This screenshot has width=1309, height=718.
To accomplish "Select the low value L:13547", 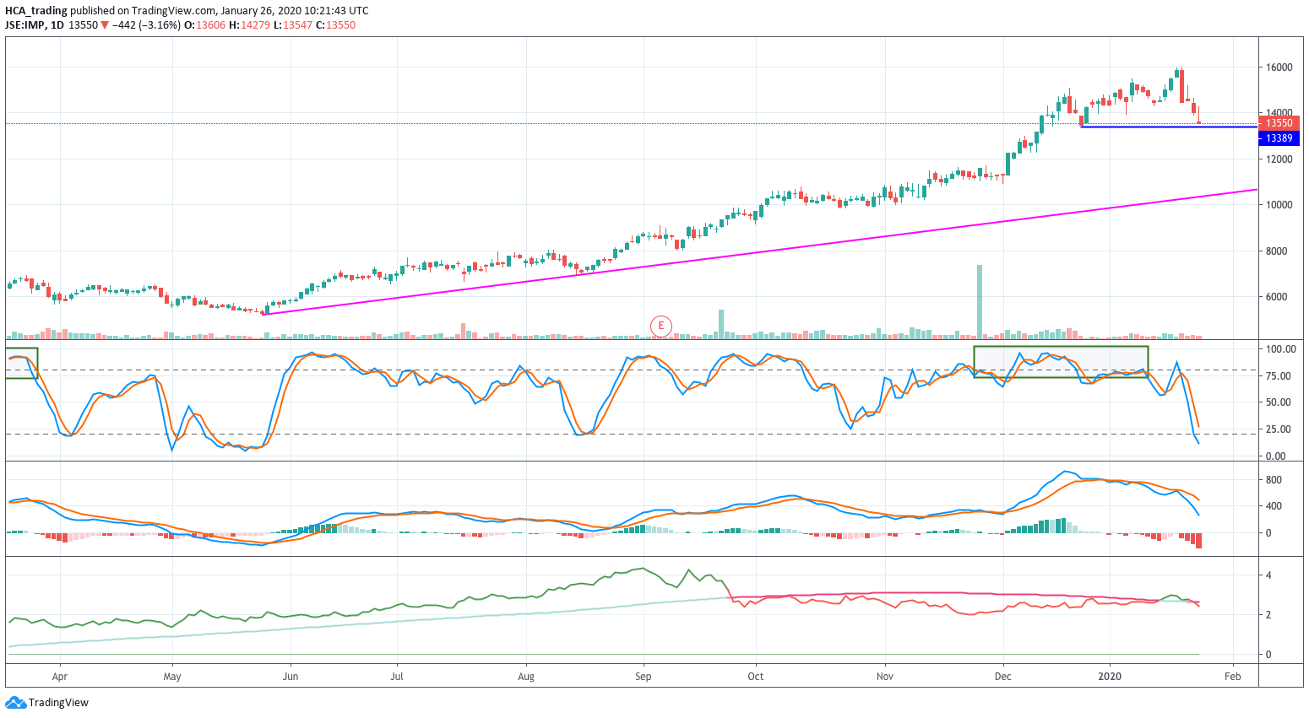I will pyautogui.click(x=293, y=25).
